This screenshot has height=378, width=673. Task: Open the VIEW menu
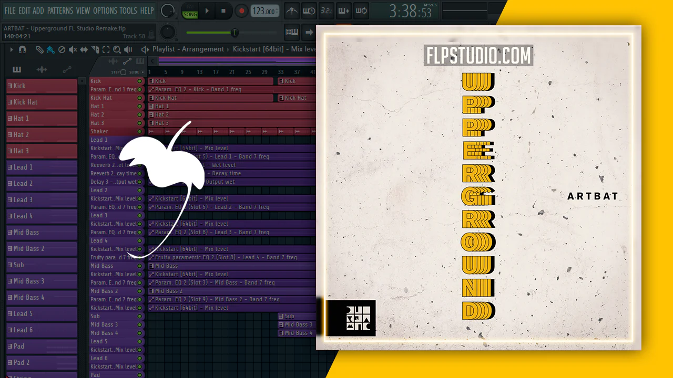pyautogui.click(x=83, y=10)
